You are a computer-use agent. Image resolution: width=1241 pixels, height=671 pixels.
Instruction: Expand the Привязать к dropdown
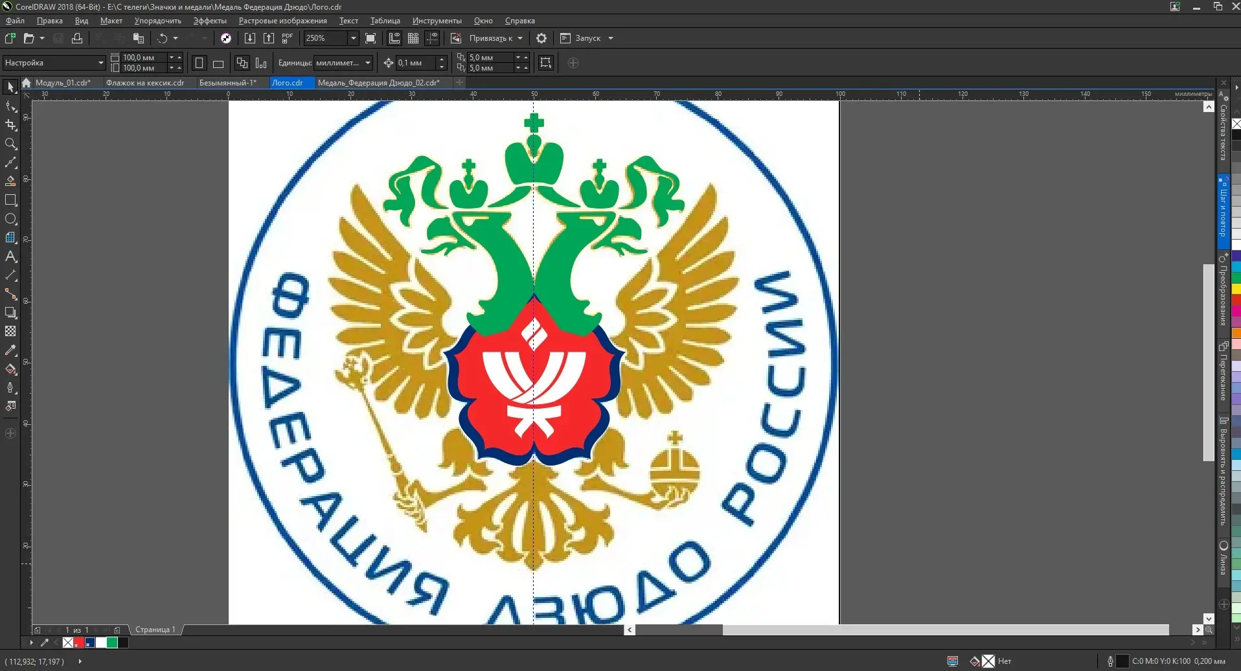point(520,38)
